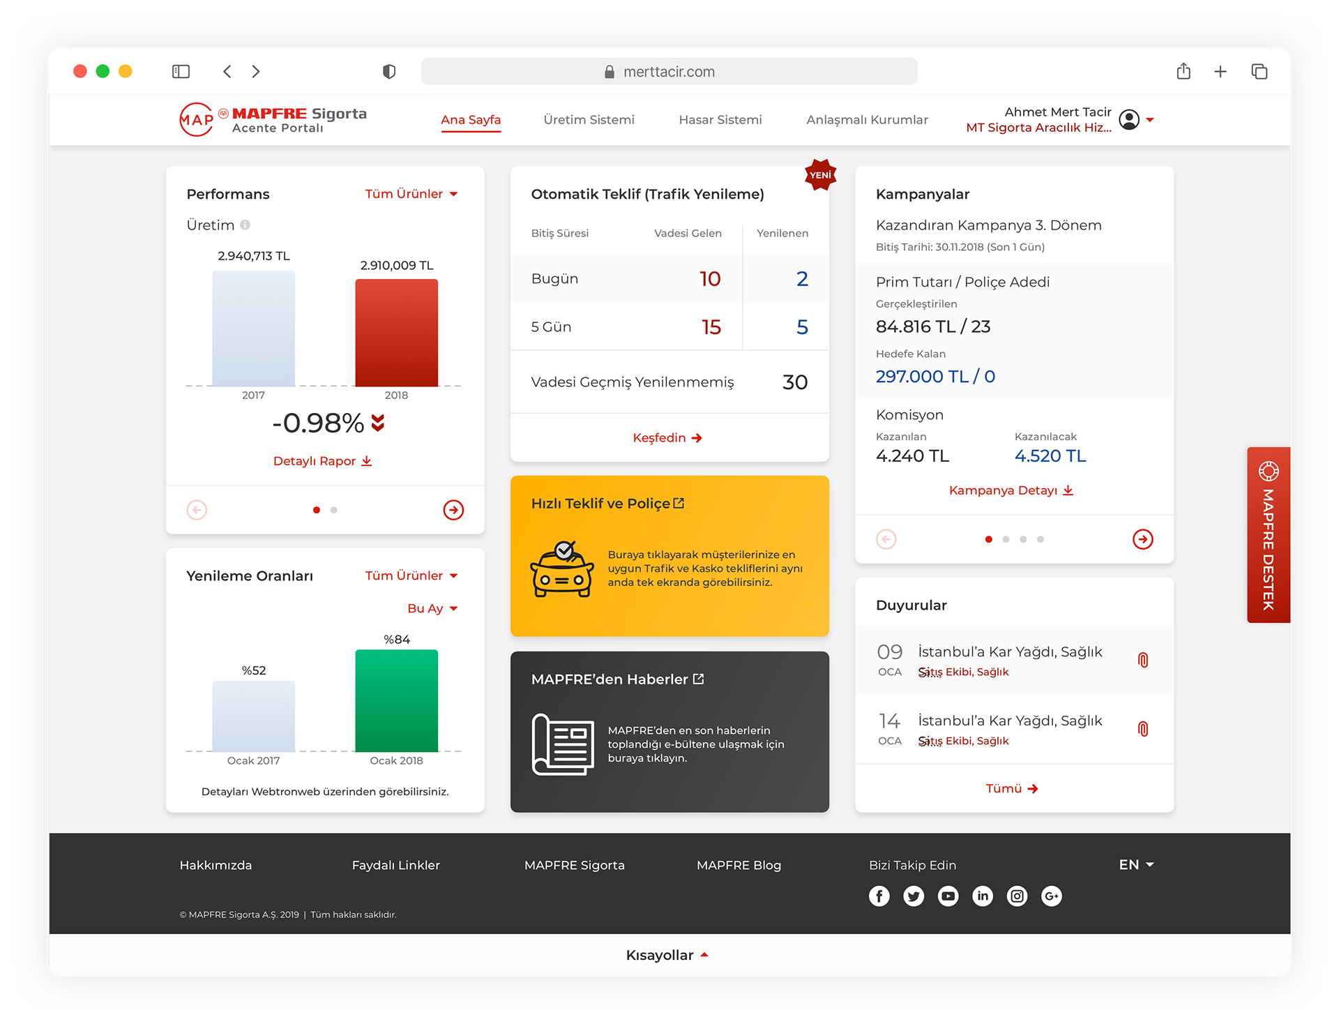Toggle the browser sidebar icon
This screenshot has width=1339, height=1024.
pyautogui.click(x=181, y=71)
